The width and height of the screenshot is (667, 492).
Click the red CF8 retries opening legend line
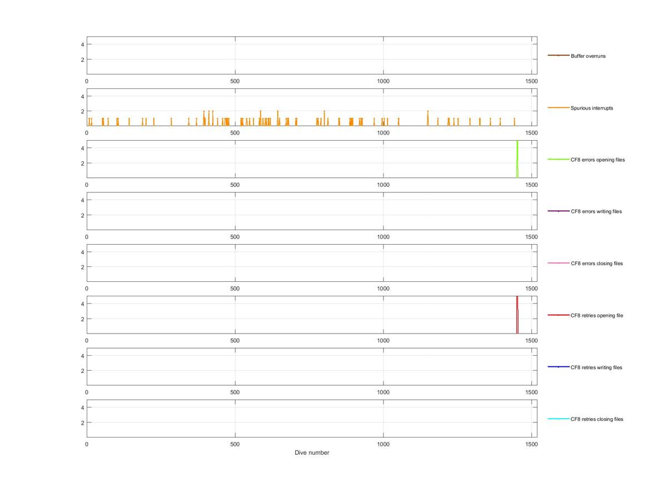[559, 315]
